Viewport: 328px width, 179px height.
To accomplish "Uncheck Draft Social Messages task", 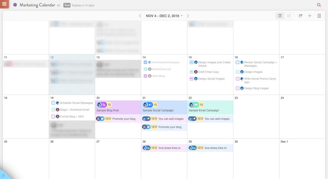I will pos(145,62).
